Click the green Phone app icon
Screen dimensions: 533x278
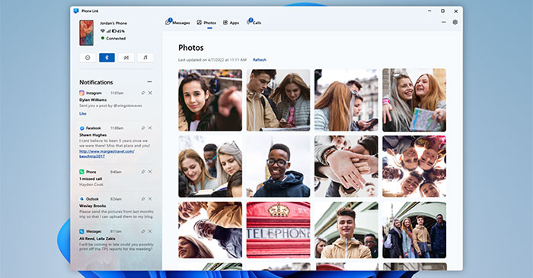(x=81, y=172)
